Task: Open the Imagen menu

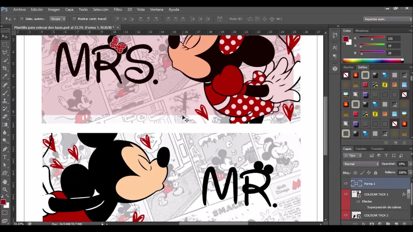Action: (x=54, y=10)
